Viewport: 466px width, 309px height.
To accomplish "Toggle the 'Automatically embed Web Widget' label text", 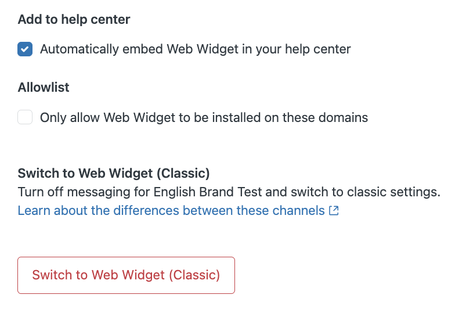I will point(195,49).
